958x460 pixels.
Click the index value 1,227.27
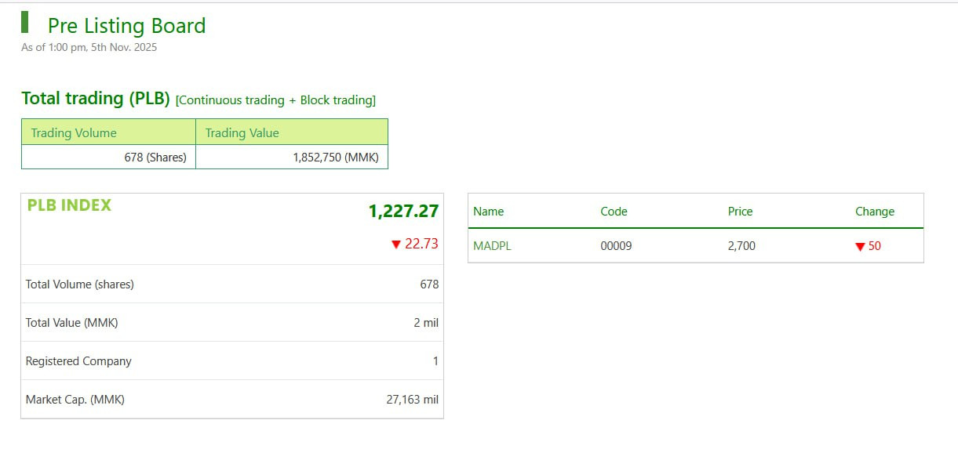[x=403, y=211]
